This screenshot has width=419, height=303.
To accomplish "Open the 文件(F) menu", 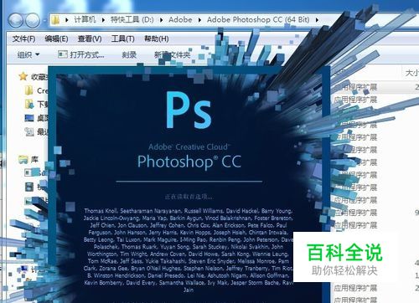I will point(23,39).
